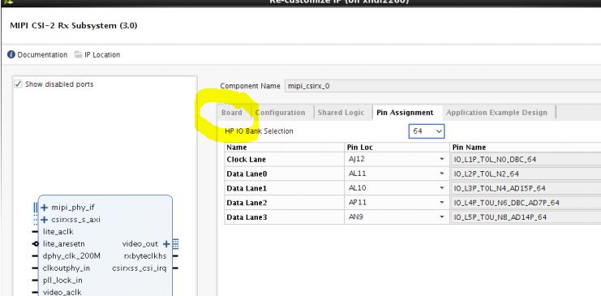Open IP Location folder icon

[78, 54]
